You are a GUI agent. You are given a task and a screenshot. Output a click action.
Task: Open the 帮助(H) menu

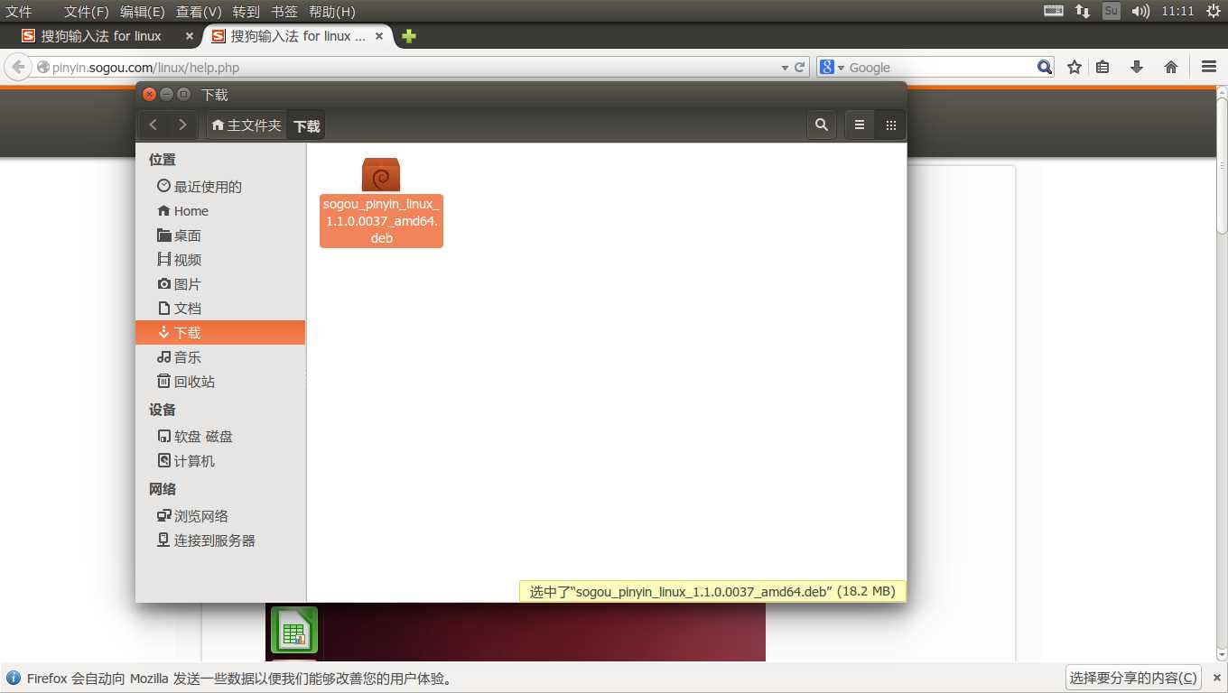[332, 12]
